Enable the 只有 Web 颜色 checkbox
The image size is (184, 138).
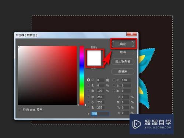coord(20,110)
